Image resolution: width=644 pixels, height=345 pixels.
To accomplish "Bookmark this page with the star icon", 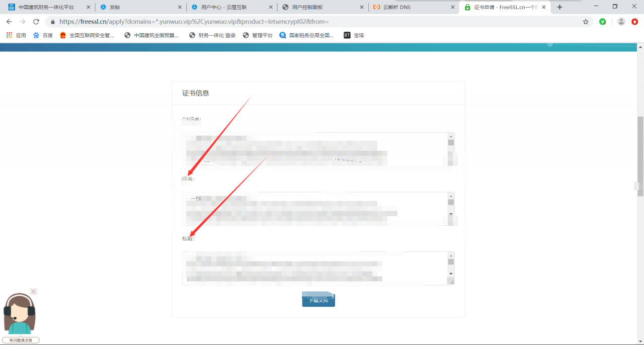I will pyautogui.click(x=585, y=22).
